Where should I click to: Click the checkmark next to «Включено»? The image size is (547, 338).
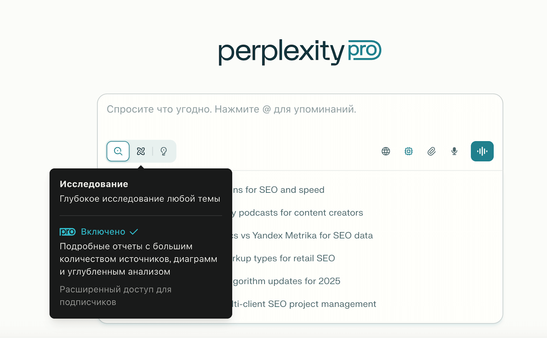(x=134, y=231)
